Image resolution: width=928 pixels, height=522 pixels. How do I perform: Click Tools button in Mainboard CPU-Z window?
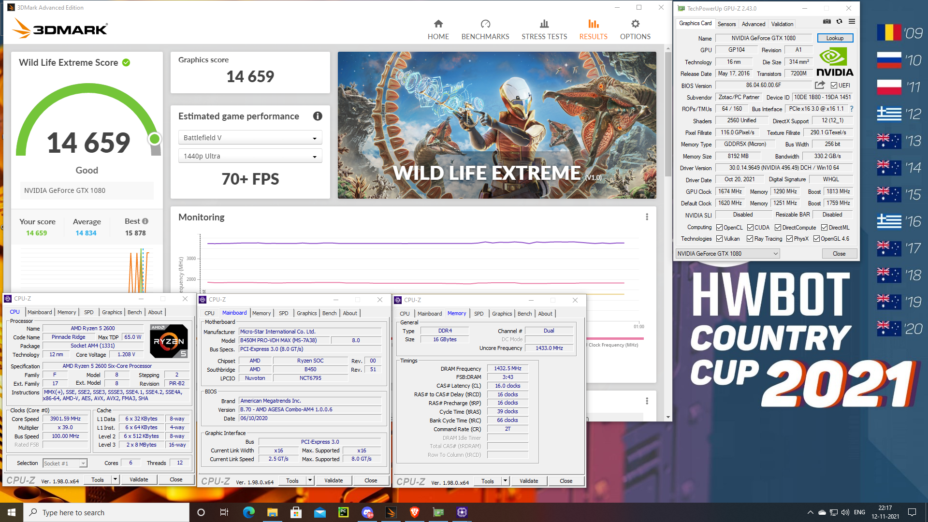point(292,480)
